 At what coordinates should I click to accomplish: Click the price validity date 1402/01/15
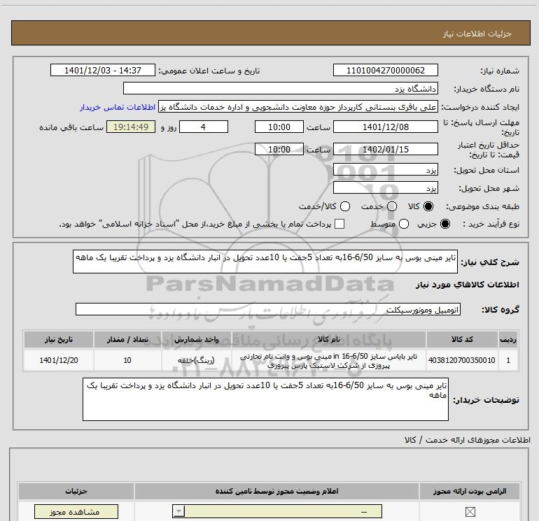click(x=385, y=149)
